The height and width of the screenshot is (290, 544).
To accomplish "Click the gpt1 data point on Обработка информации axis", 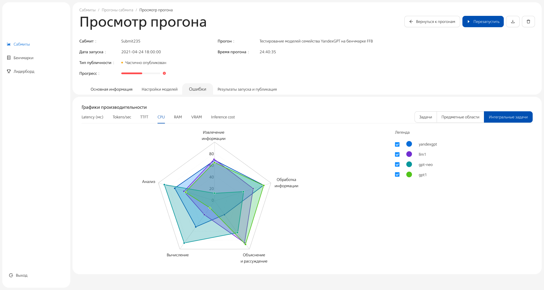I will 263,185.
